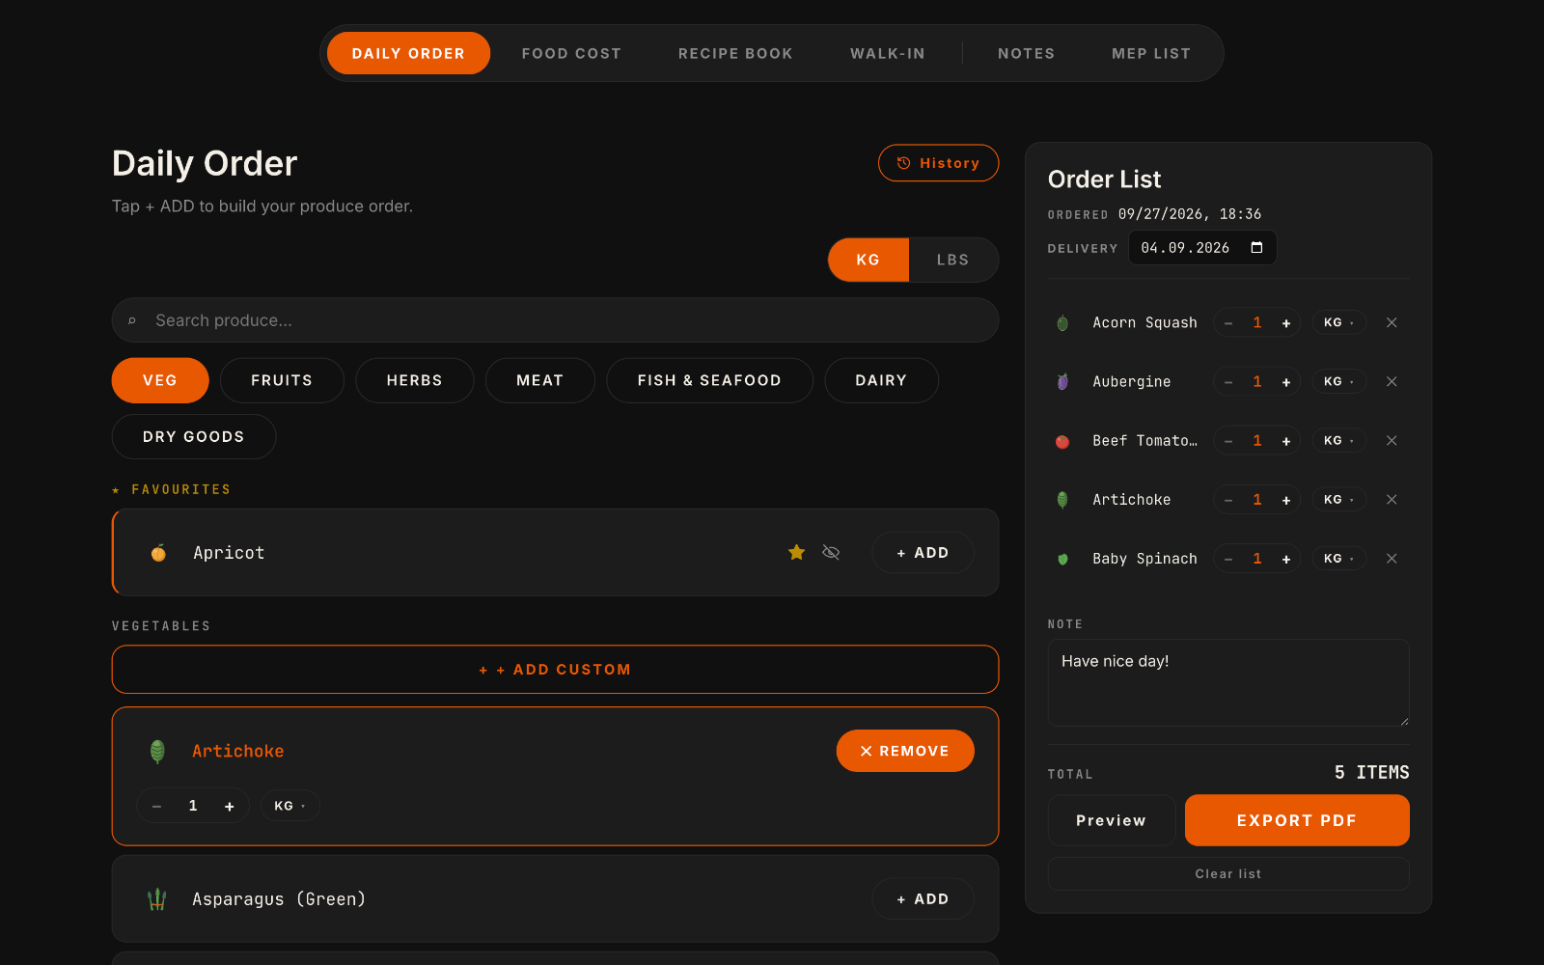
Task: Click the Apricot favourite star icon
Action: click(796, 552)
